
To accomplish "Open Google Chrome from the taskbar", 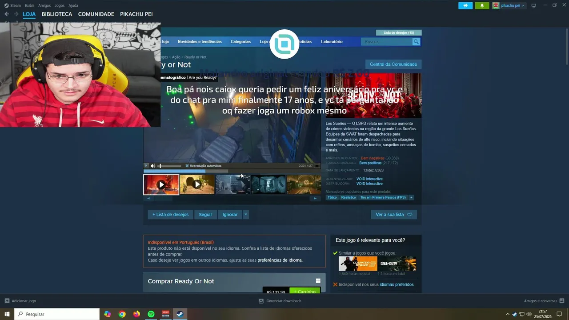I will click(x=122, y=314).
